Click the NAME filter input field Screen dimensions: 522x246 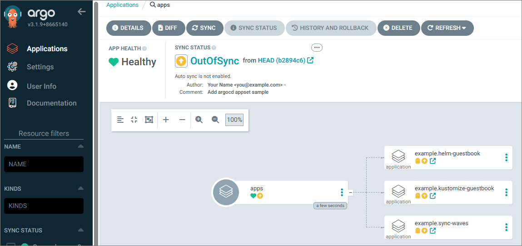[44, 164]
